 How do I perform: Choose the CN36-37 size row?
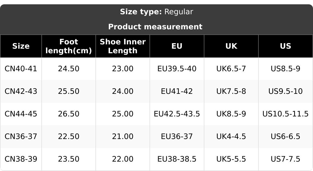tap(21, 137)
